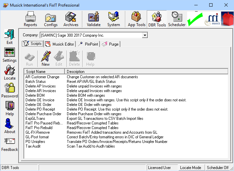Screen dimensions: 234x171
Task: Select the GL-Post format script
Action: (x=37, y=137)
